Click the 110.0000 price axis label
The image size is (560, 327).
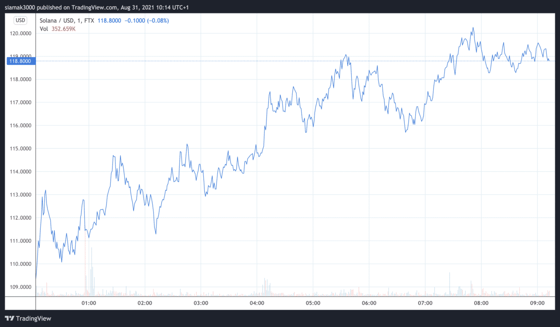(20, 264)
